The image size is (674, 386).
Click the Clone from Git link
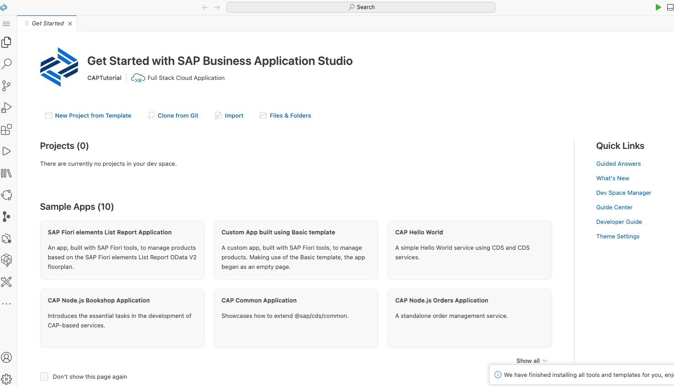178,116
